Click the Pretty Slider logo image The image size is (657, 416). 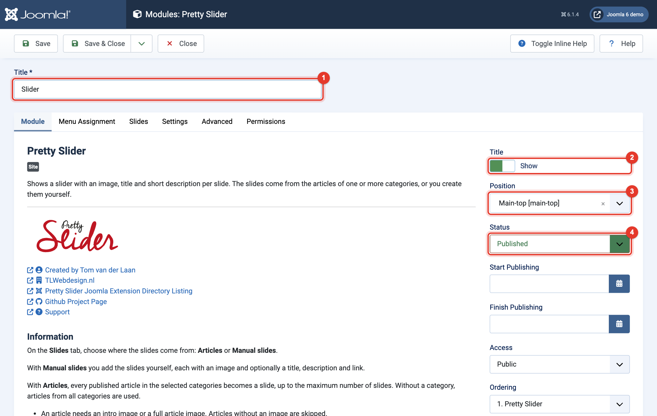pyautogui.click(x=77, y=236)
